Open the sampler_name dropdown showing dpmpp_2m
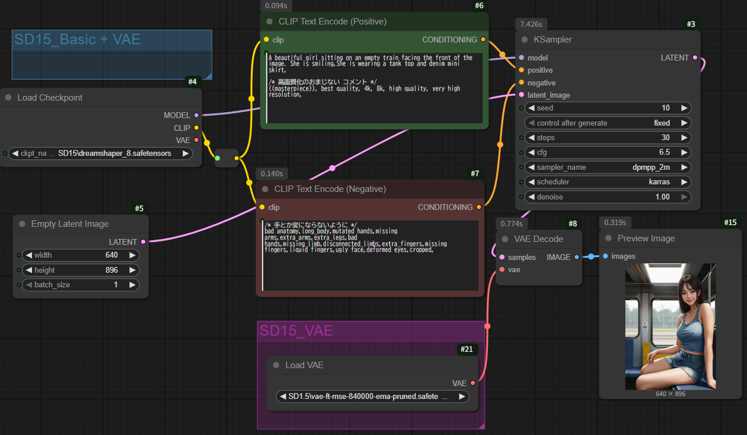The width and height of the screenshot is (747, 435). click(607, 167)
